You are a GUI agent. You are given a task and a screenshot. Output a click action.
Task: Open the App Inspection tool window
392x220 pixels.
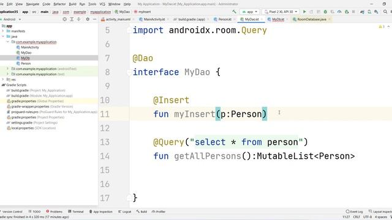pos(100,211)
